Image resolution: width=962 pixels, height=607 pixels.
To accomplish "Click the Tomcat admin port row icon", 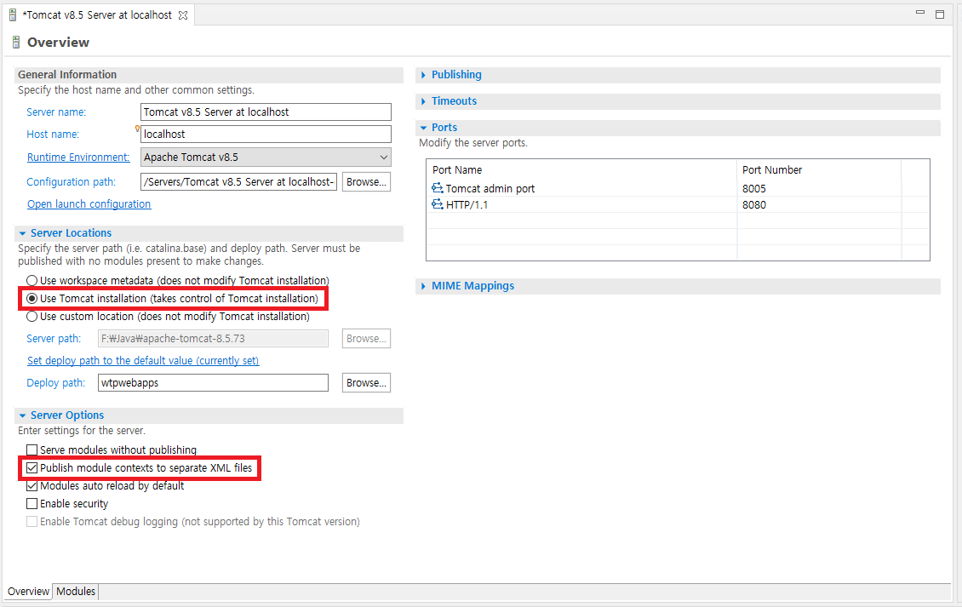I will pyautogui.click(x=438, y=188).
